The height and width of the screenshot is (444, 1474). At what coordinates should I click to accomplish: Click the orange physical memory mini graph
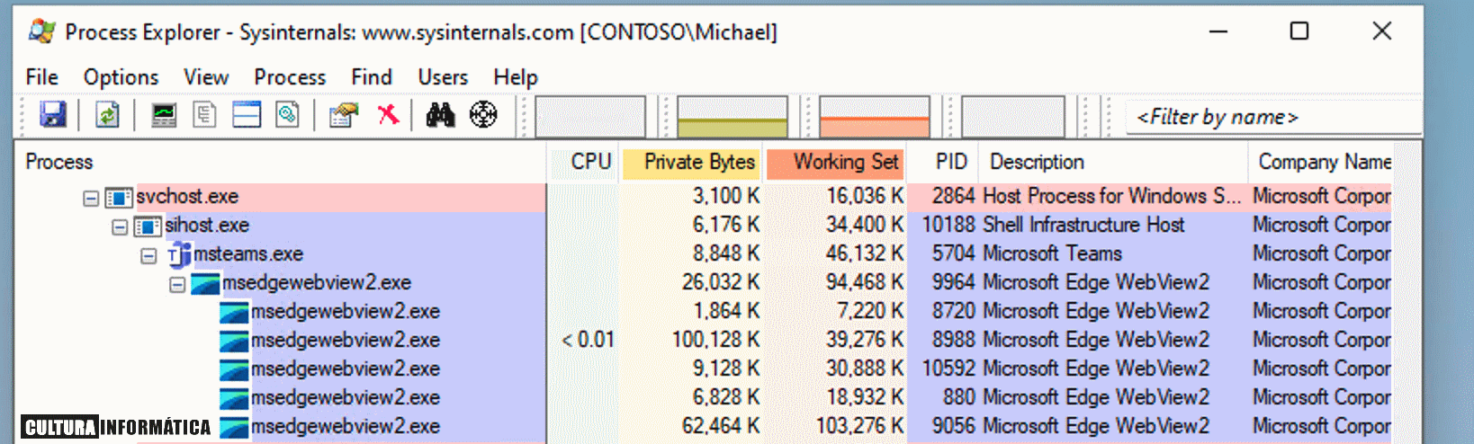coord(875,117)
